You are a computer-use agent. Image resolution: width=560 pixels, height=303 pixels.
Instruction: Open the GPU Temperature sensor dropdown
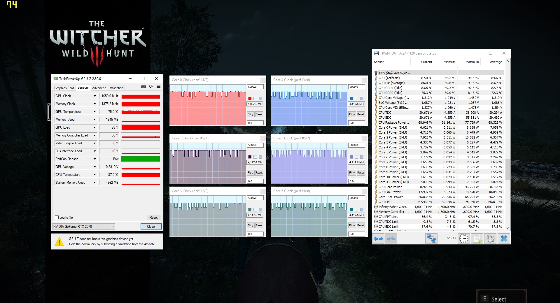94,112
